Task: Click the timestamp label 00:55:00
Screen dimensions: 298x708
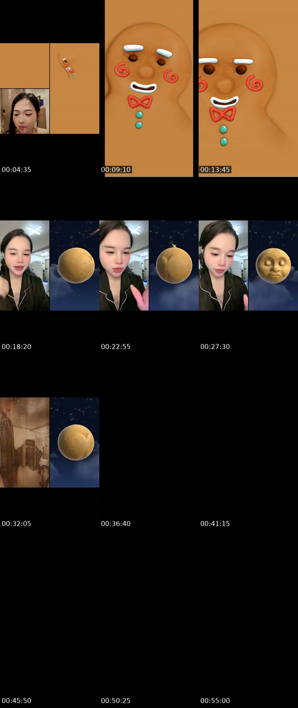Action: [x=215, y=701]
